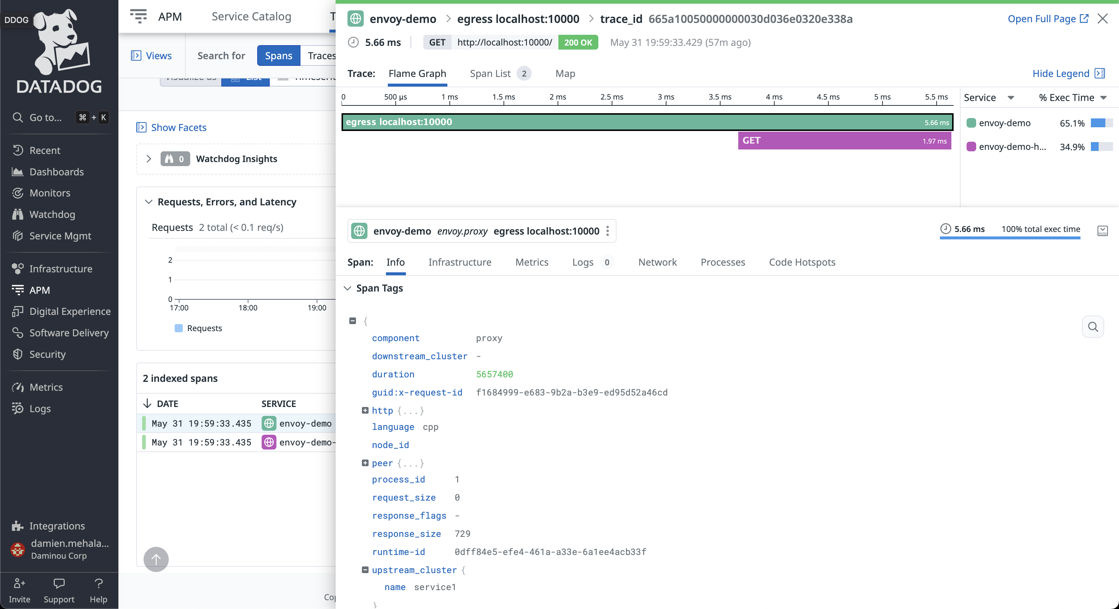
Task: Open the Security section
Action: [x=48, y=354]
